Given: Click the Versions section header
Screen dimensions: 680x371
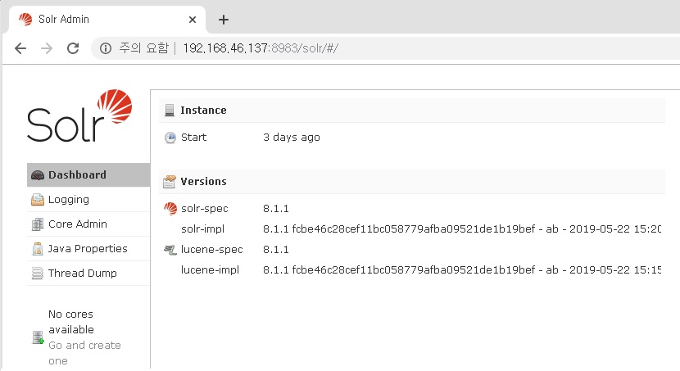Looking at the screenshot, I should (x=412, y=181).
